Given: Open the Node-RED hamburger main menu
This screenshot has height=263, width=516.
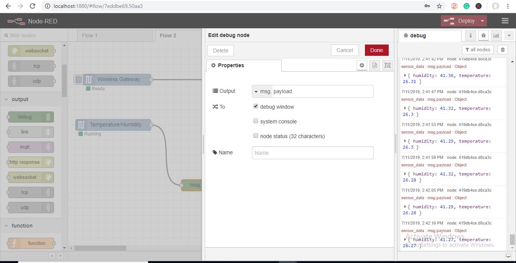Looking at the screenshot, I should click(x=505, y=21).
